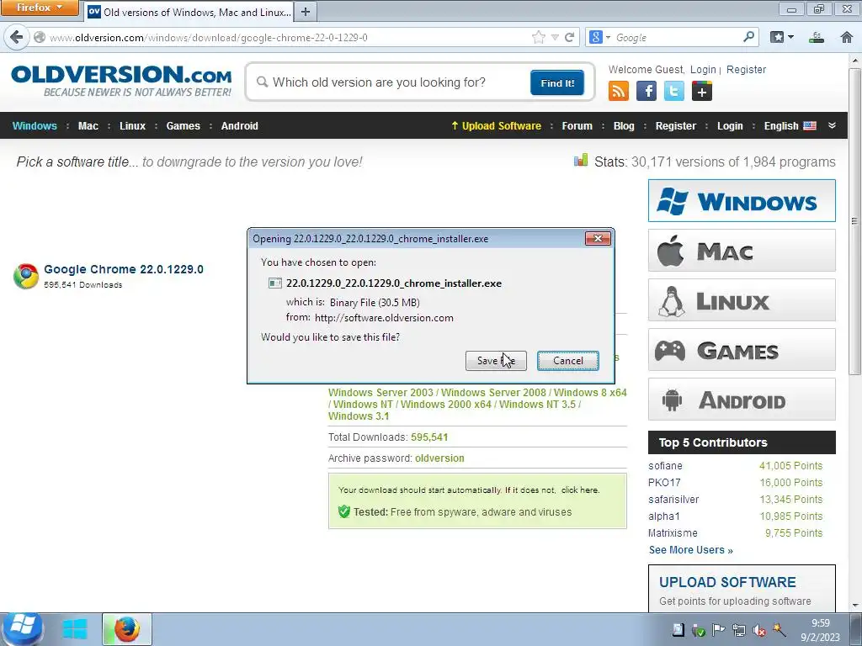Open Action Center flag tray icon
The image size is (862, 646).
719,630
